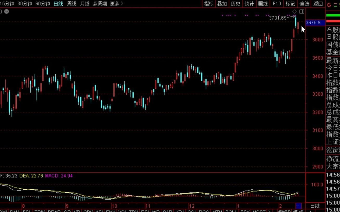
Task: Open the 统计 statistics button
Action: pos(249,4)
